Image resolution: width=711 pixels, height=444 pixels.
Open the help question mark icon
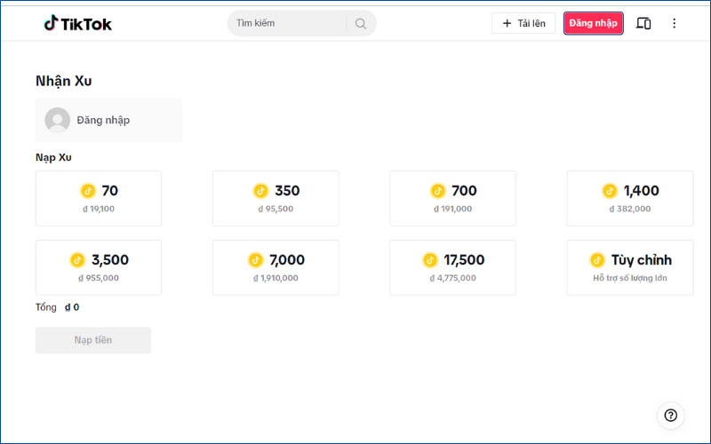click(x=671, y=416)
